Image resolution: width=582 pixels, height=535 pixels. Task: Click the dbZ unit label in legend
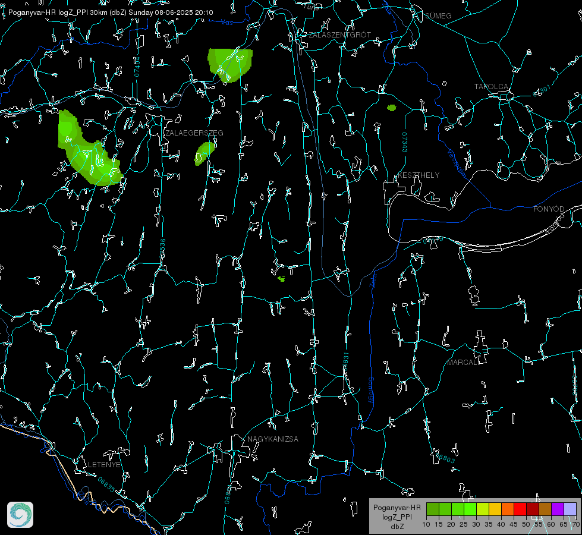click(x=397, y=527)
